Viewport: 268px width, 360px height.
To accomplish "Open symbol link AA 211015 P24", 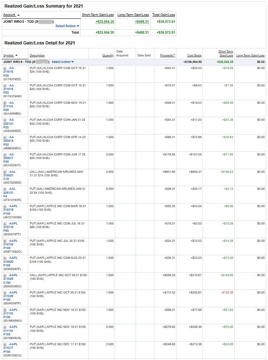I will coord(8,72).
